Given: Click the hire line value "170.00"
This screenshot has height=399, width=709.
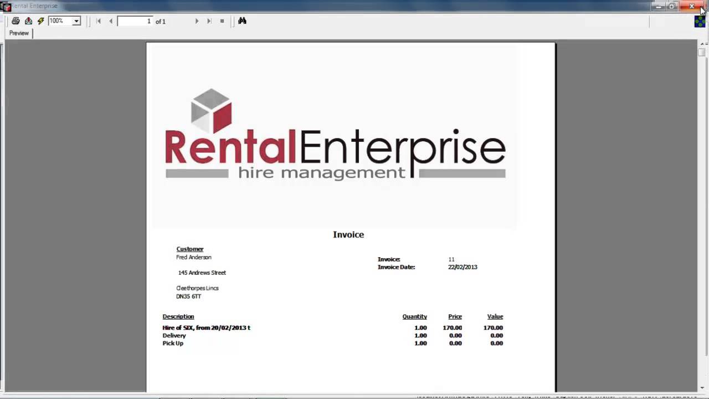Looking at the screenshot, I should point(493,328).
